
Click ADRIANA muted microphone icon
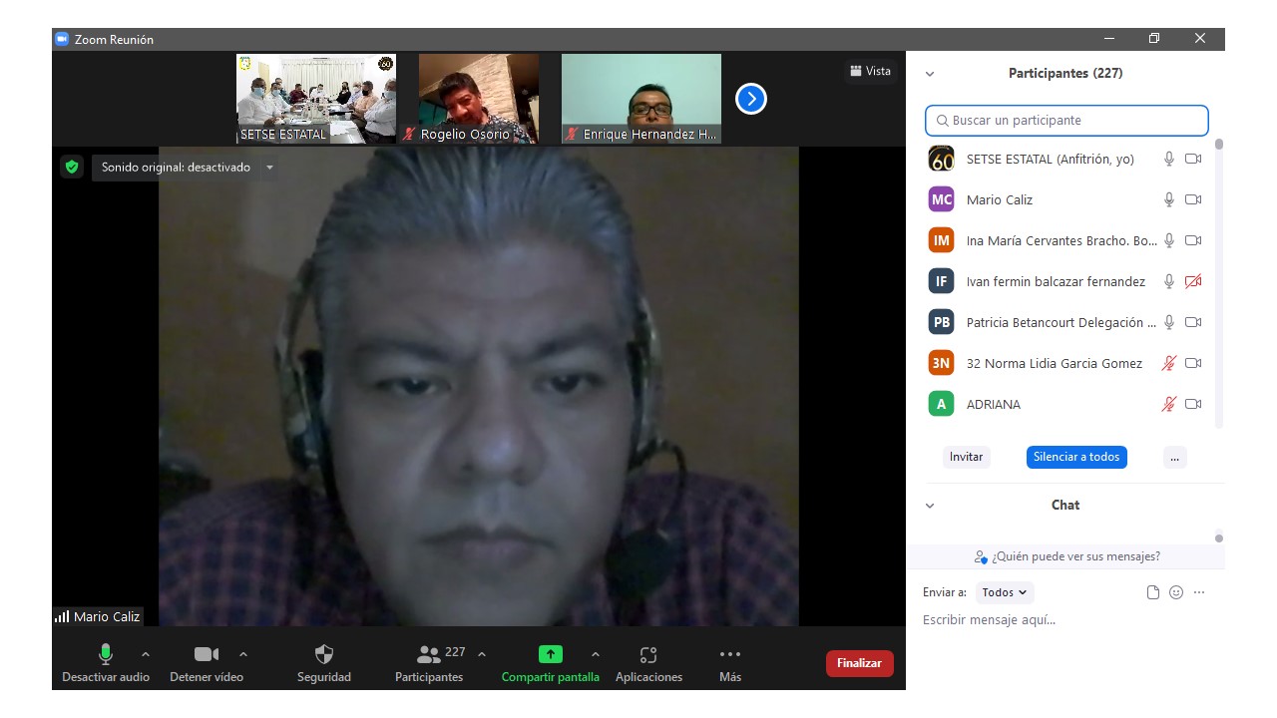point(1169,404)
